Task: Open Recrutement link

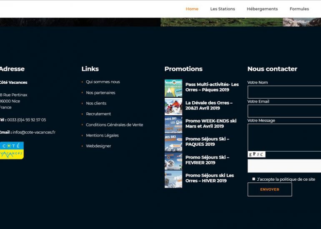Action: 98,114
